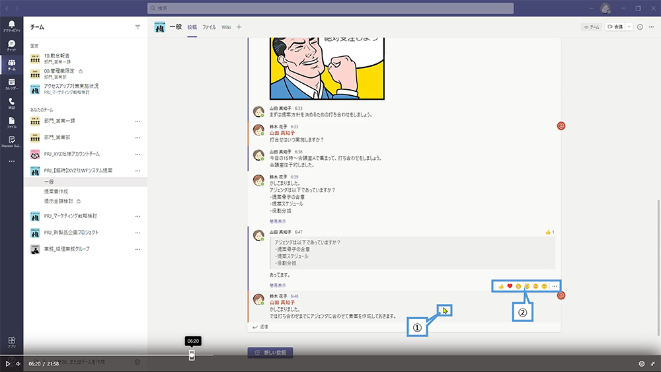Open more options for 業務_経理業務グループ

pyautogui.click(x=137, y=249)
